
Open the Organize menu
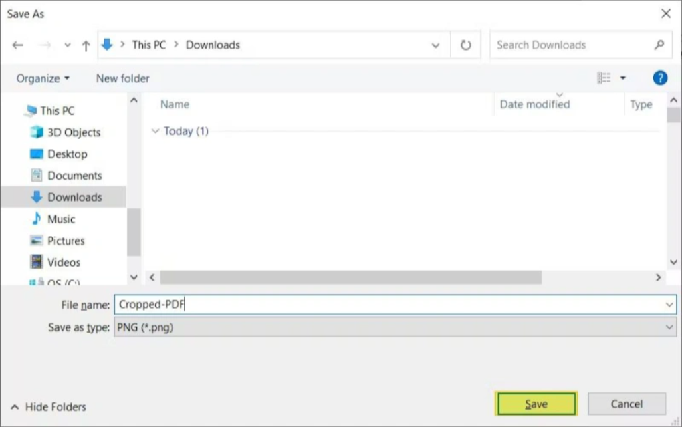(41, 78)
